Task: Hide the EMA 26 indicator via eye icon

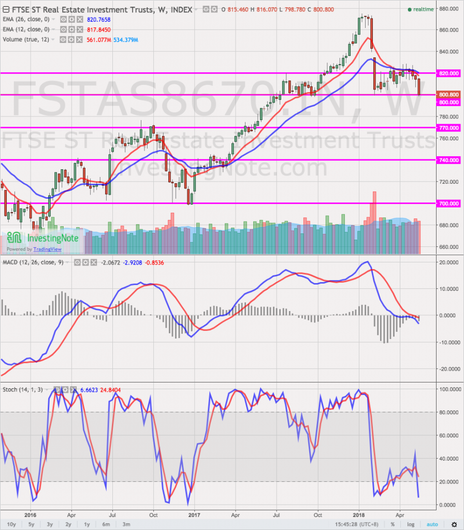Action: click(x=64, y=19)
